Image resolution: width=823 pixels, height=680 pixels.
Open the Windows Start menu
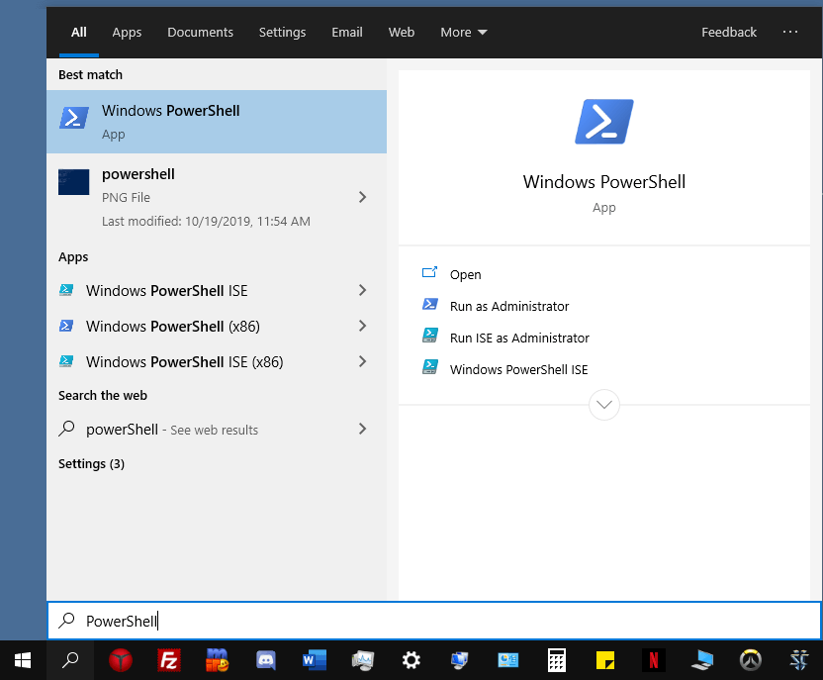click(x=23, y=660)
